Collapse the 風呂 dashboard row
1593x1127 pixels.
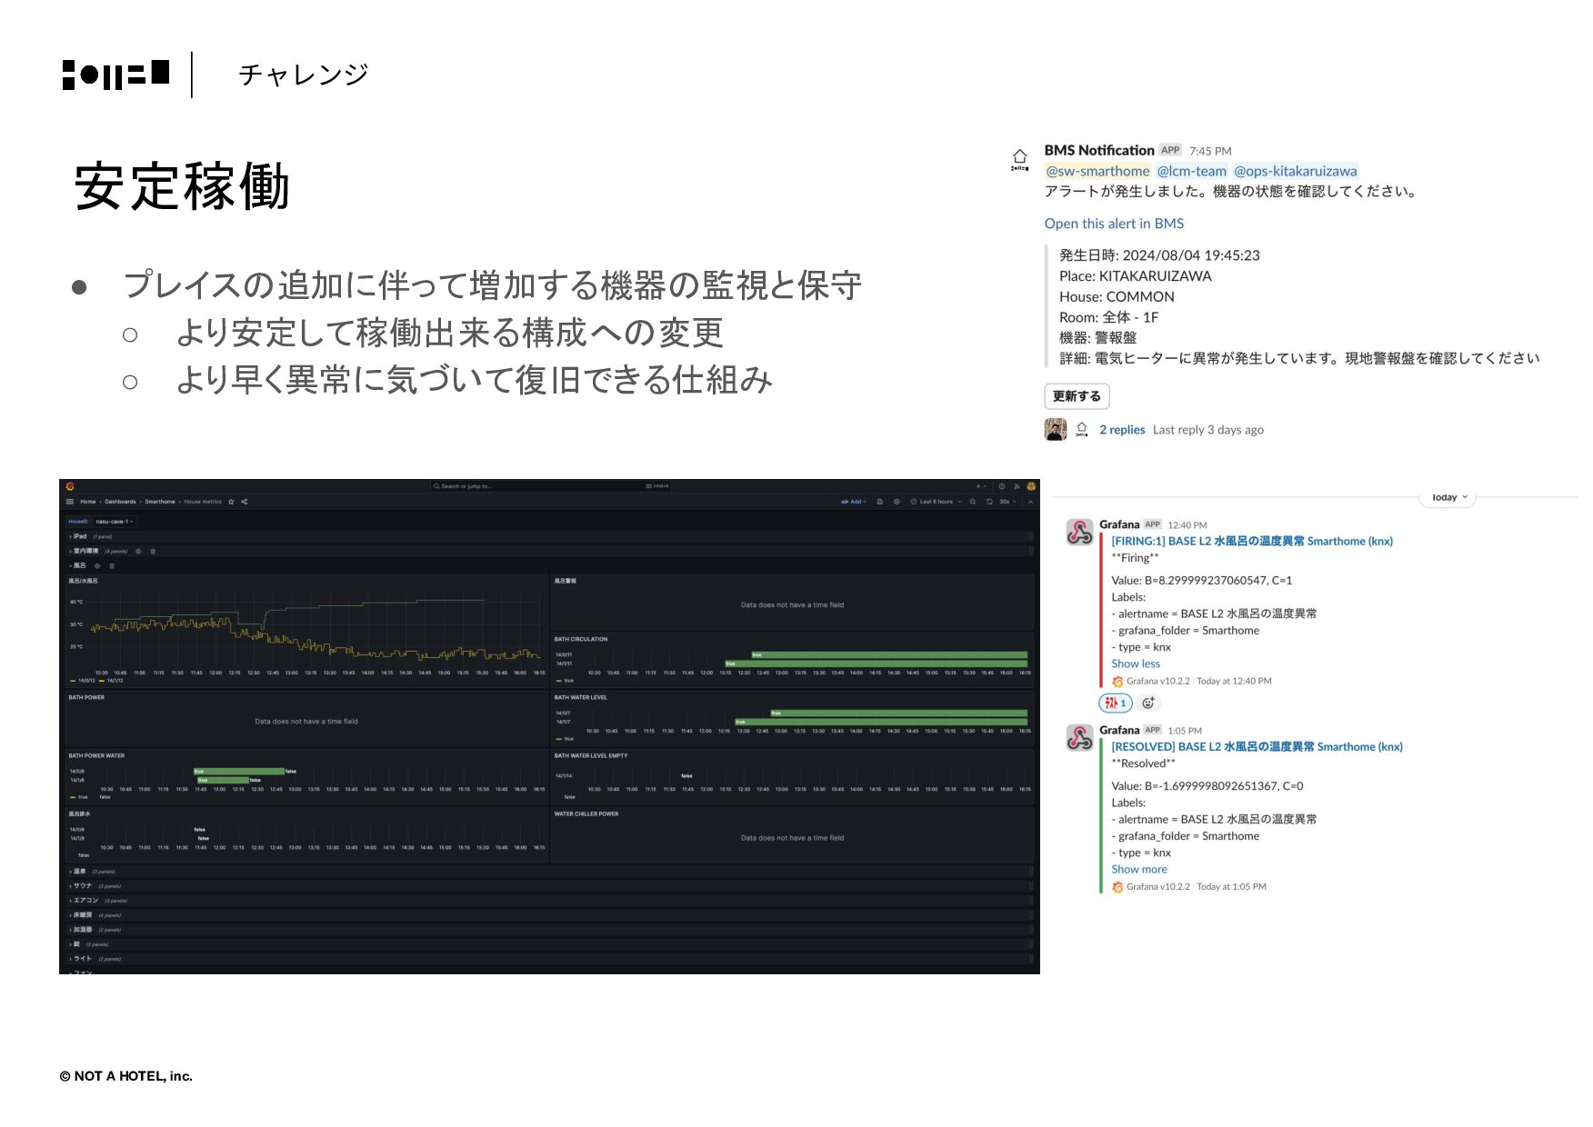click(x=78, y=565)
